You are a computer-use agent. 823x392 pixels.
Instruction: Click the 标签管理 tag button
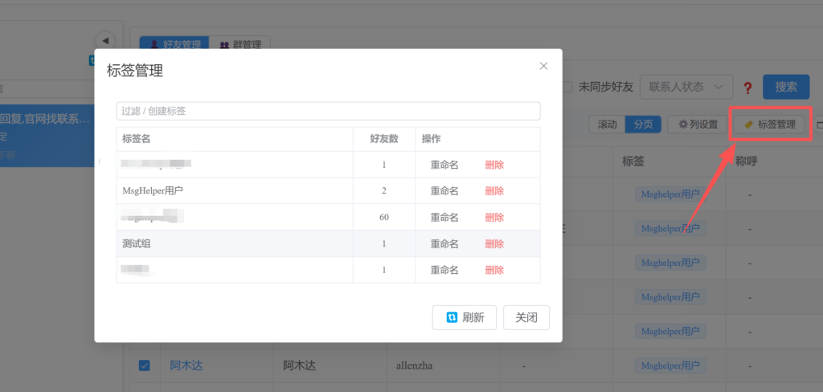(769, 125)
